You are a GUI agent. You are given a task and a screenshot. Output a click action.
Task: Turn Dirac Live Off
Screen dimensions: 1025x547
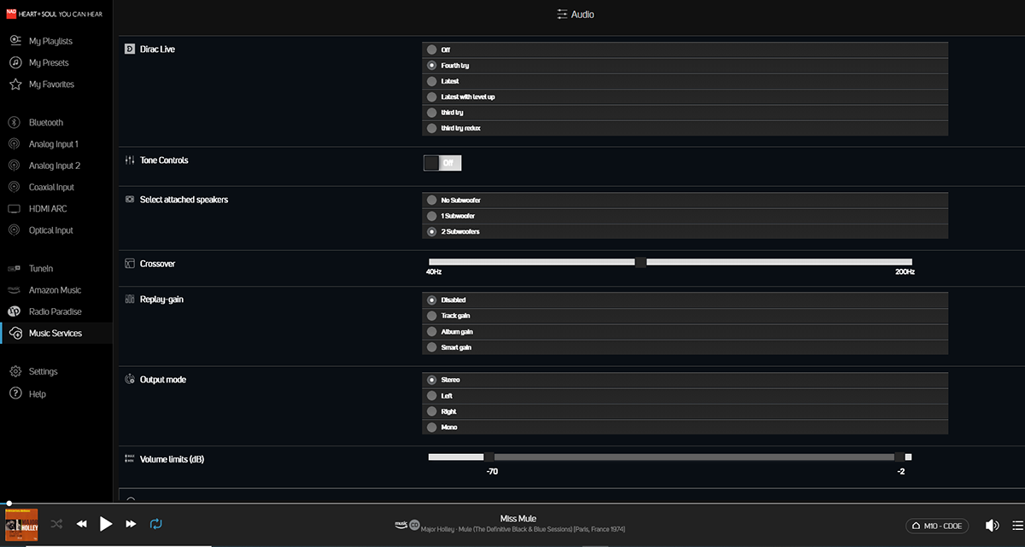685,50
